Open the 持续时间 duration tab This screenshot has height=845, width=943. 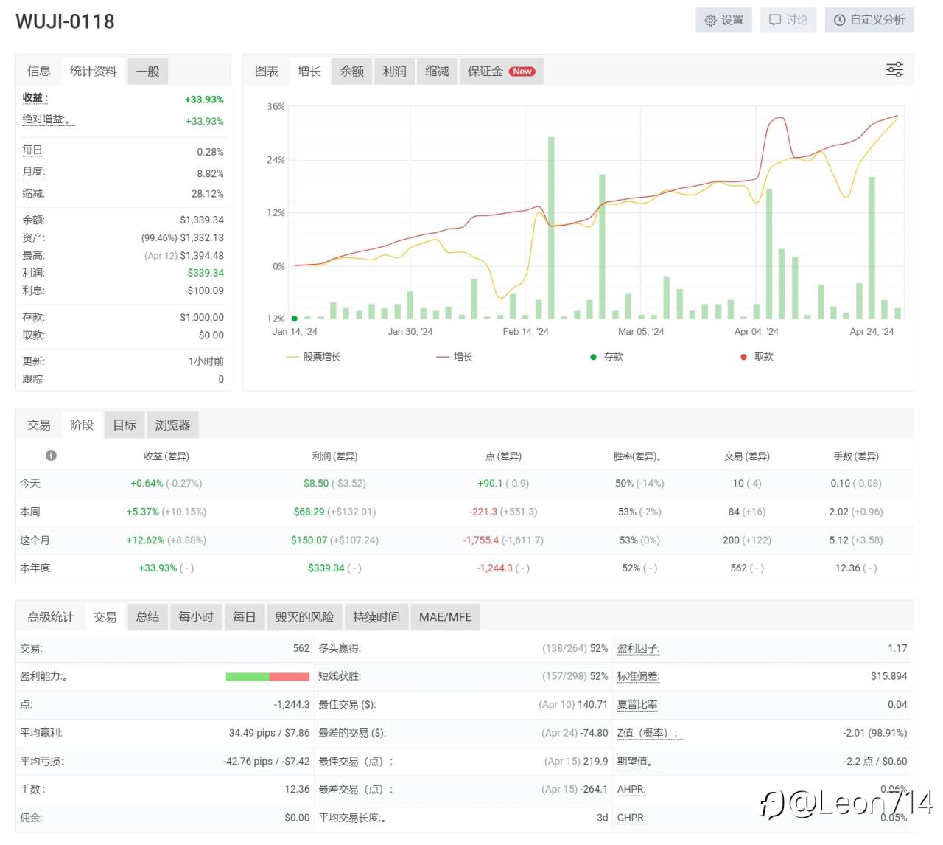click(376, 616)
